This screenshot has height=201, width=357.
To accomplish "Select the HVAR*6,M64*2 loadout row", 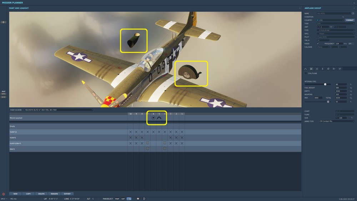I will 155,143.
